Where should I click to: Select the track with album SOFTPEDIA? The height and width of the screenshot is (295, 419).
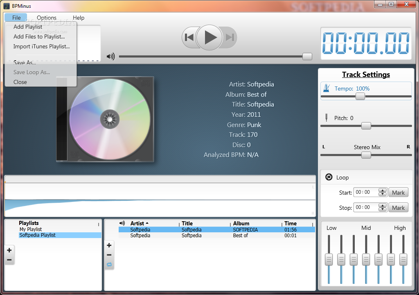(x=217, y=230)
